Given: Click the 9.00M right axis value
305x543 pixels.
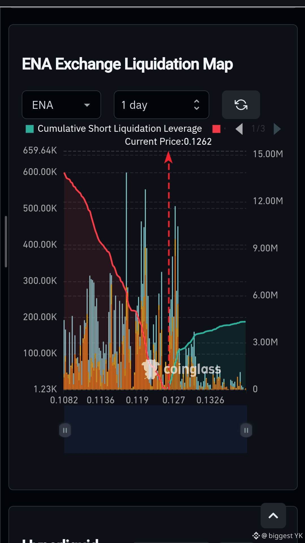Looking at the screenshot, I should pyautogui.click(x=265, y=248).
